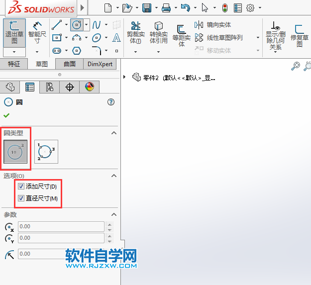Switch to the Surfaces (曲面) tab
Viewport: 311px width, 285px height.
tap(70, 64)
